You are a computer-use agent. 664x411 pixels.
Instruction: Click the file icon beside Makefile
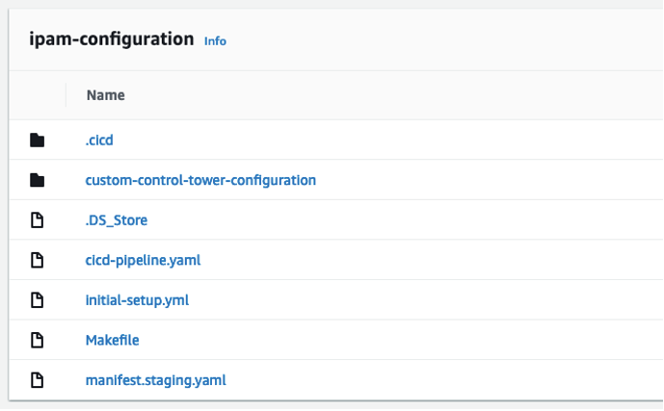click(38, 340)
